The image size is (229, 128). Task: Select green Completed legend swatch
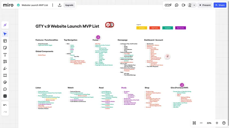coord(167,28)
